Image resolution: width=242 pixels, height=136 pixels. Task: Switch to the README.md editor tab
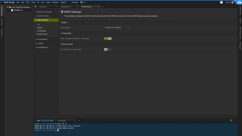[x=69, y=7]
